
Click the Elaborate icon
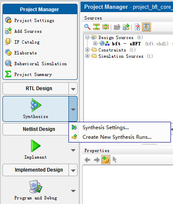8,52
